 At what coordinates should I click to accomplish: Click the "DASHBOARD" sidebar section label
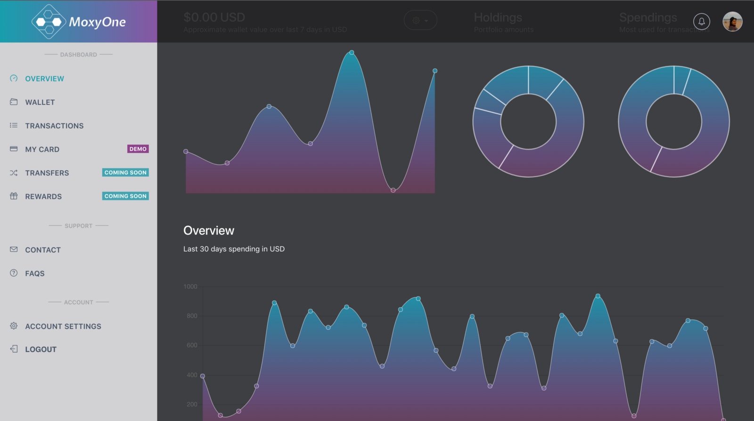coord(79,55)
